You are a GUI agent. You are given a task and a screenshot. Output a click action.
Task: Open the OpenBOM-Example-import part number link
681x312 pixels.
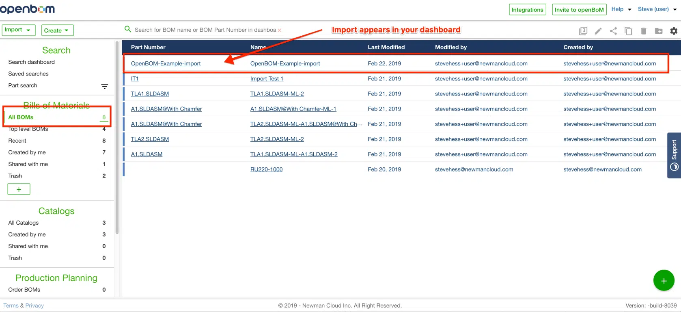pos(166,63)
